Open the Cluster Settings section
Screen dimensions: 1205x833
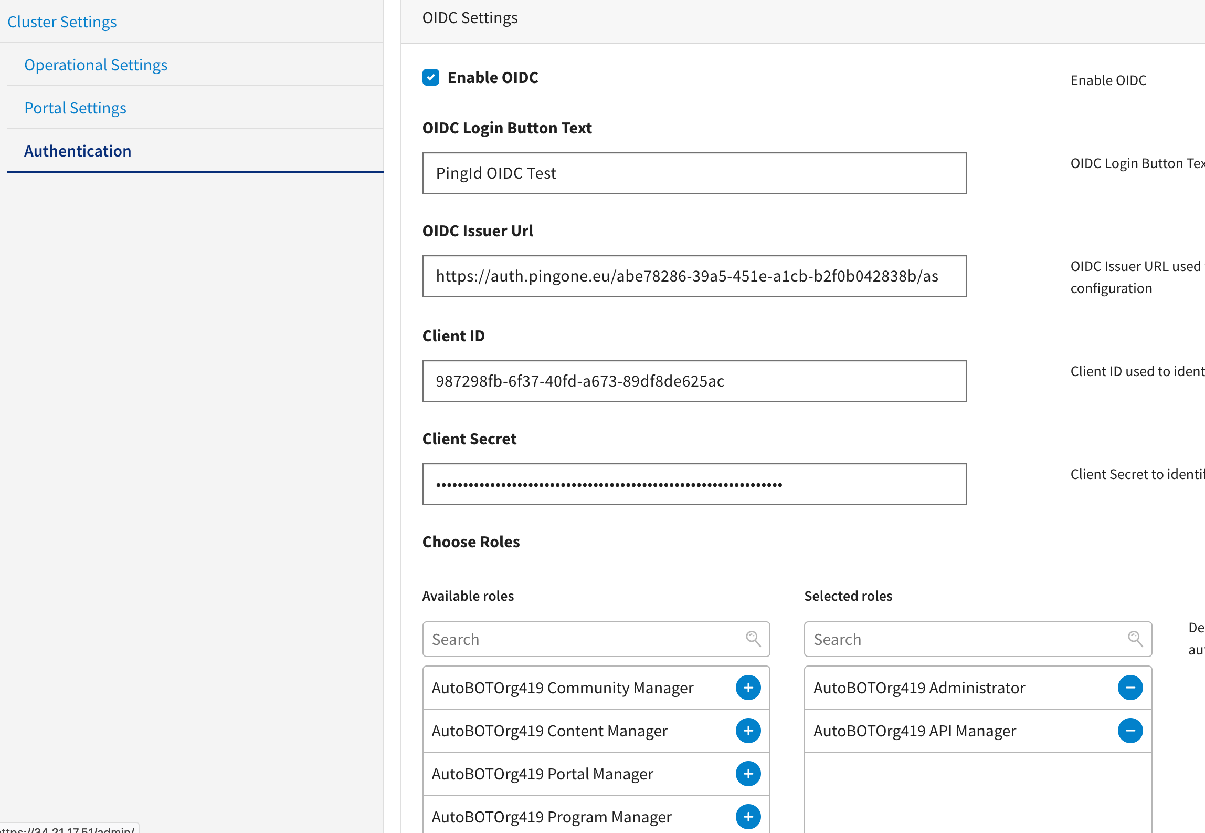pyautogui.click(x=62, y=22)
